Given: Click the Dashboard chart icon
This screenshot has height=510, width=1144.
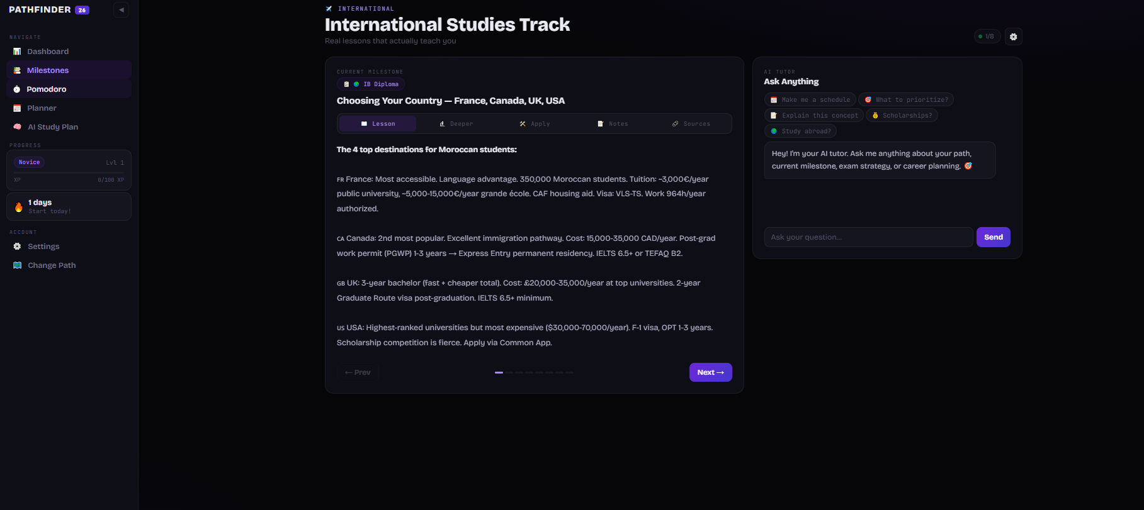Looking at the screenshot, I should [17, 52].
